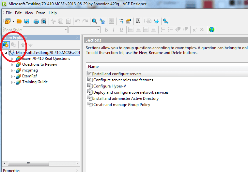This screenshot has height=172, width=248.
Task: Click the Open folder toolbar icon
Action: tap(19, 21)
